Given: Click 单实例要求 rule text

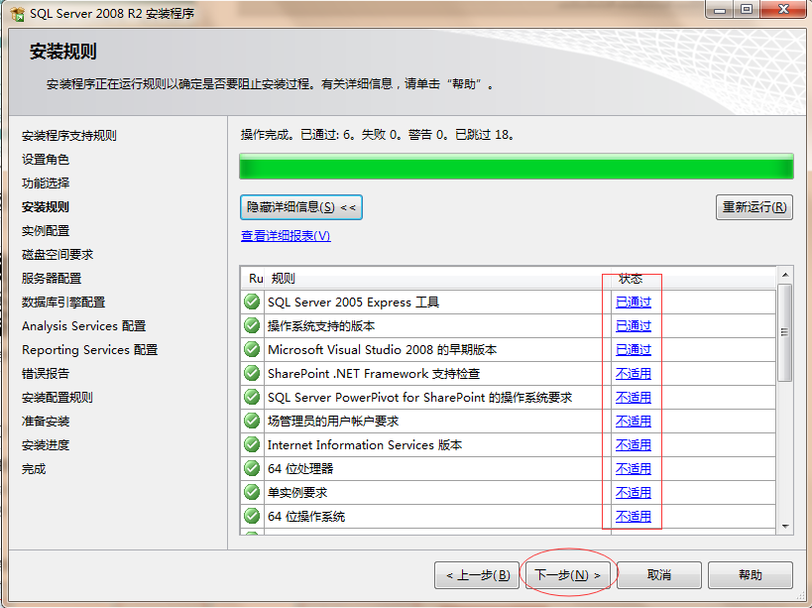Looking at the screenshot, I should (297, 493).
